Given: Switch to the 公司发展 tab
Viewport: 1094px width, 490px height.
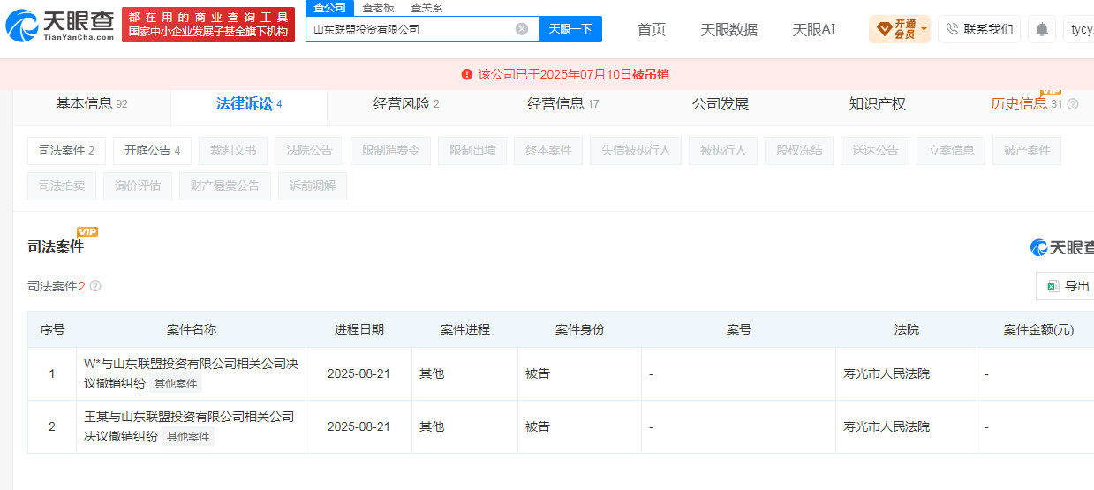Looking at the screenshot, I should [721, 104].
